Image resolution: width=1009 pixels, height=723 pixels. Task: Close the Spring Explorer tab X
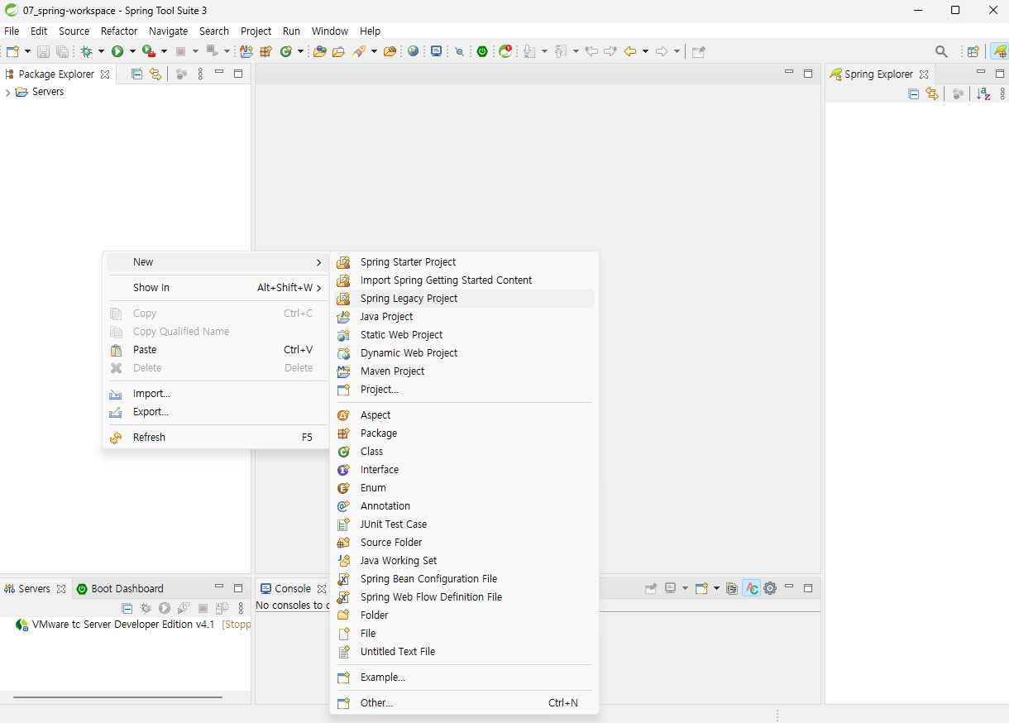[x=924, y=74]
